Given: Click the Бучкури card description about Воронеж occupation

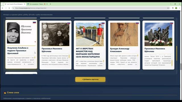Looking at the screenshot, I should point(123,60).
